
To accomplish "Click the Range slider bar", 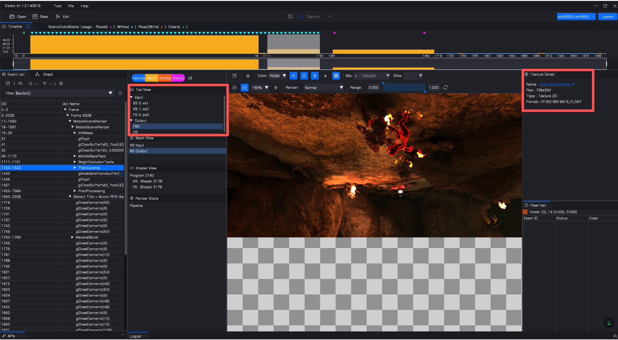I will click(404, 87).
